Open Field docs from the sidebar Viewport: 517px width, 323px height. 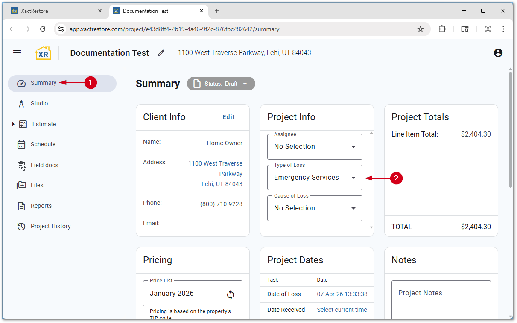[44, 165]
